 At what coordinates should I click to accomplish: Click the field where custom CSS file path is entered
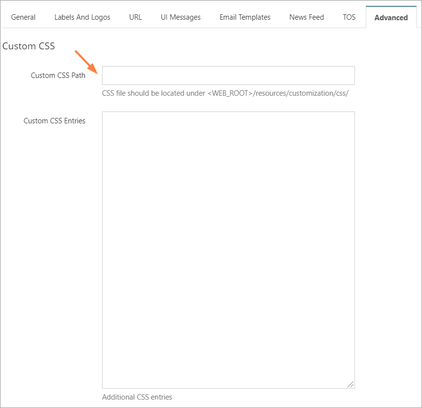coord(228,75)
